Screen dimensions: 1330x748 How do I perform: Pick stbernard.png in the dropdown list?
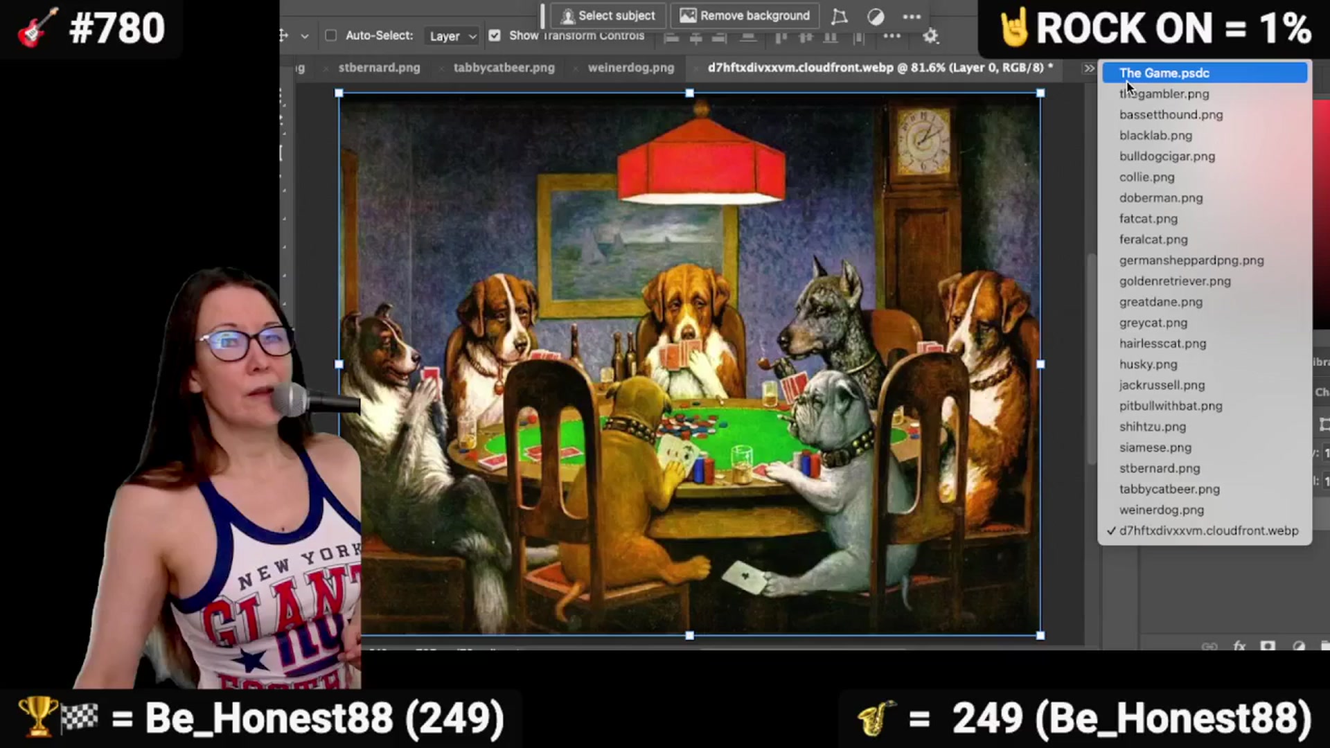[1205, 467]
